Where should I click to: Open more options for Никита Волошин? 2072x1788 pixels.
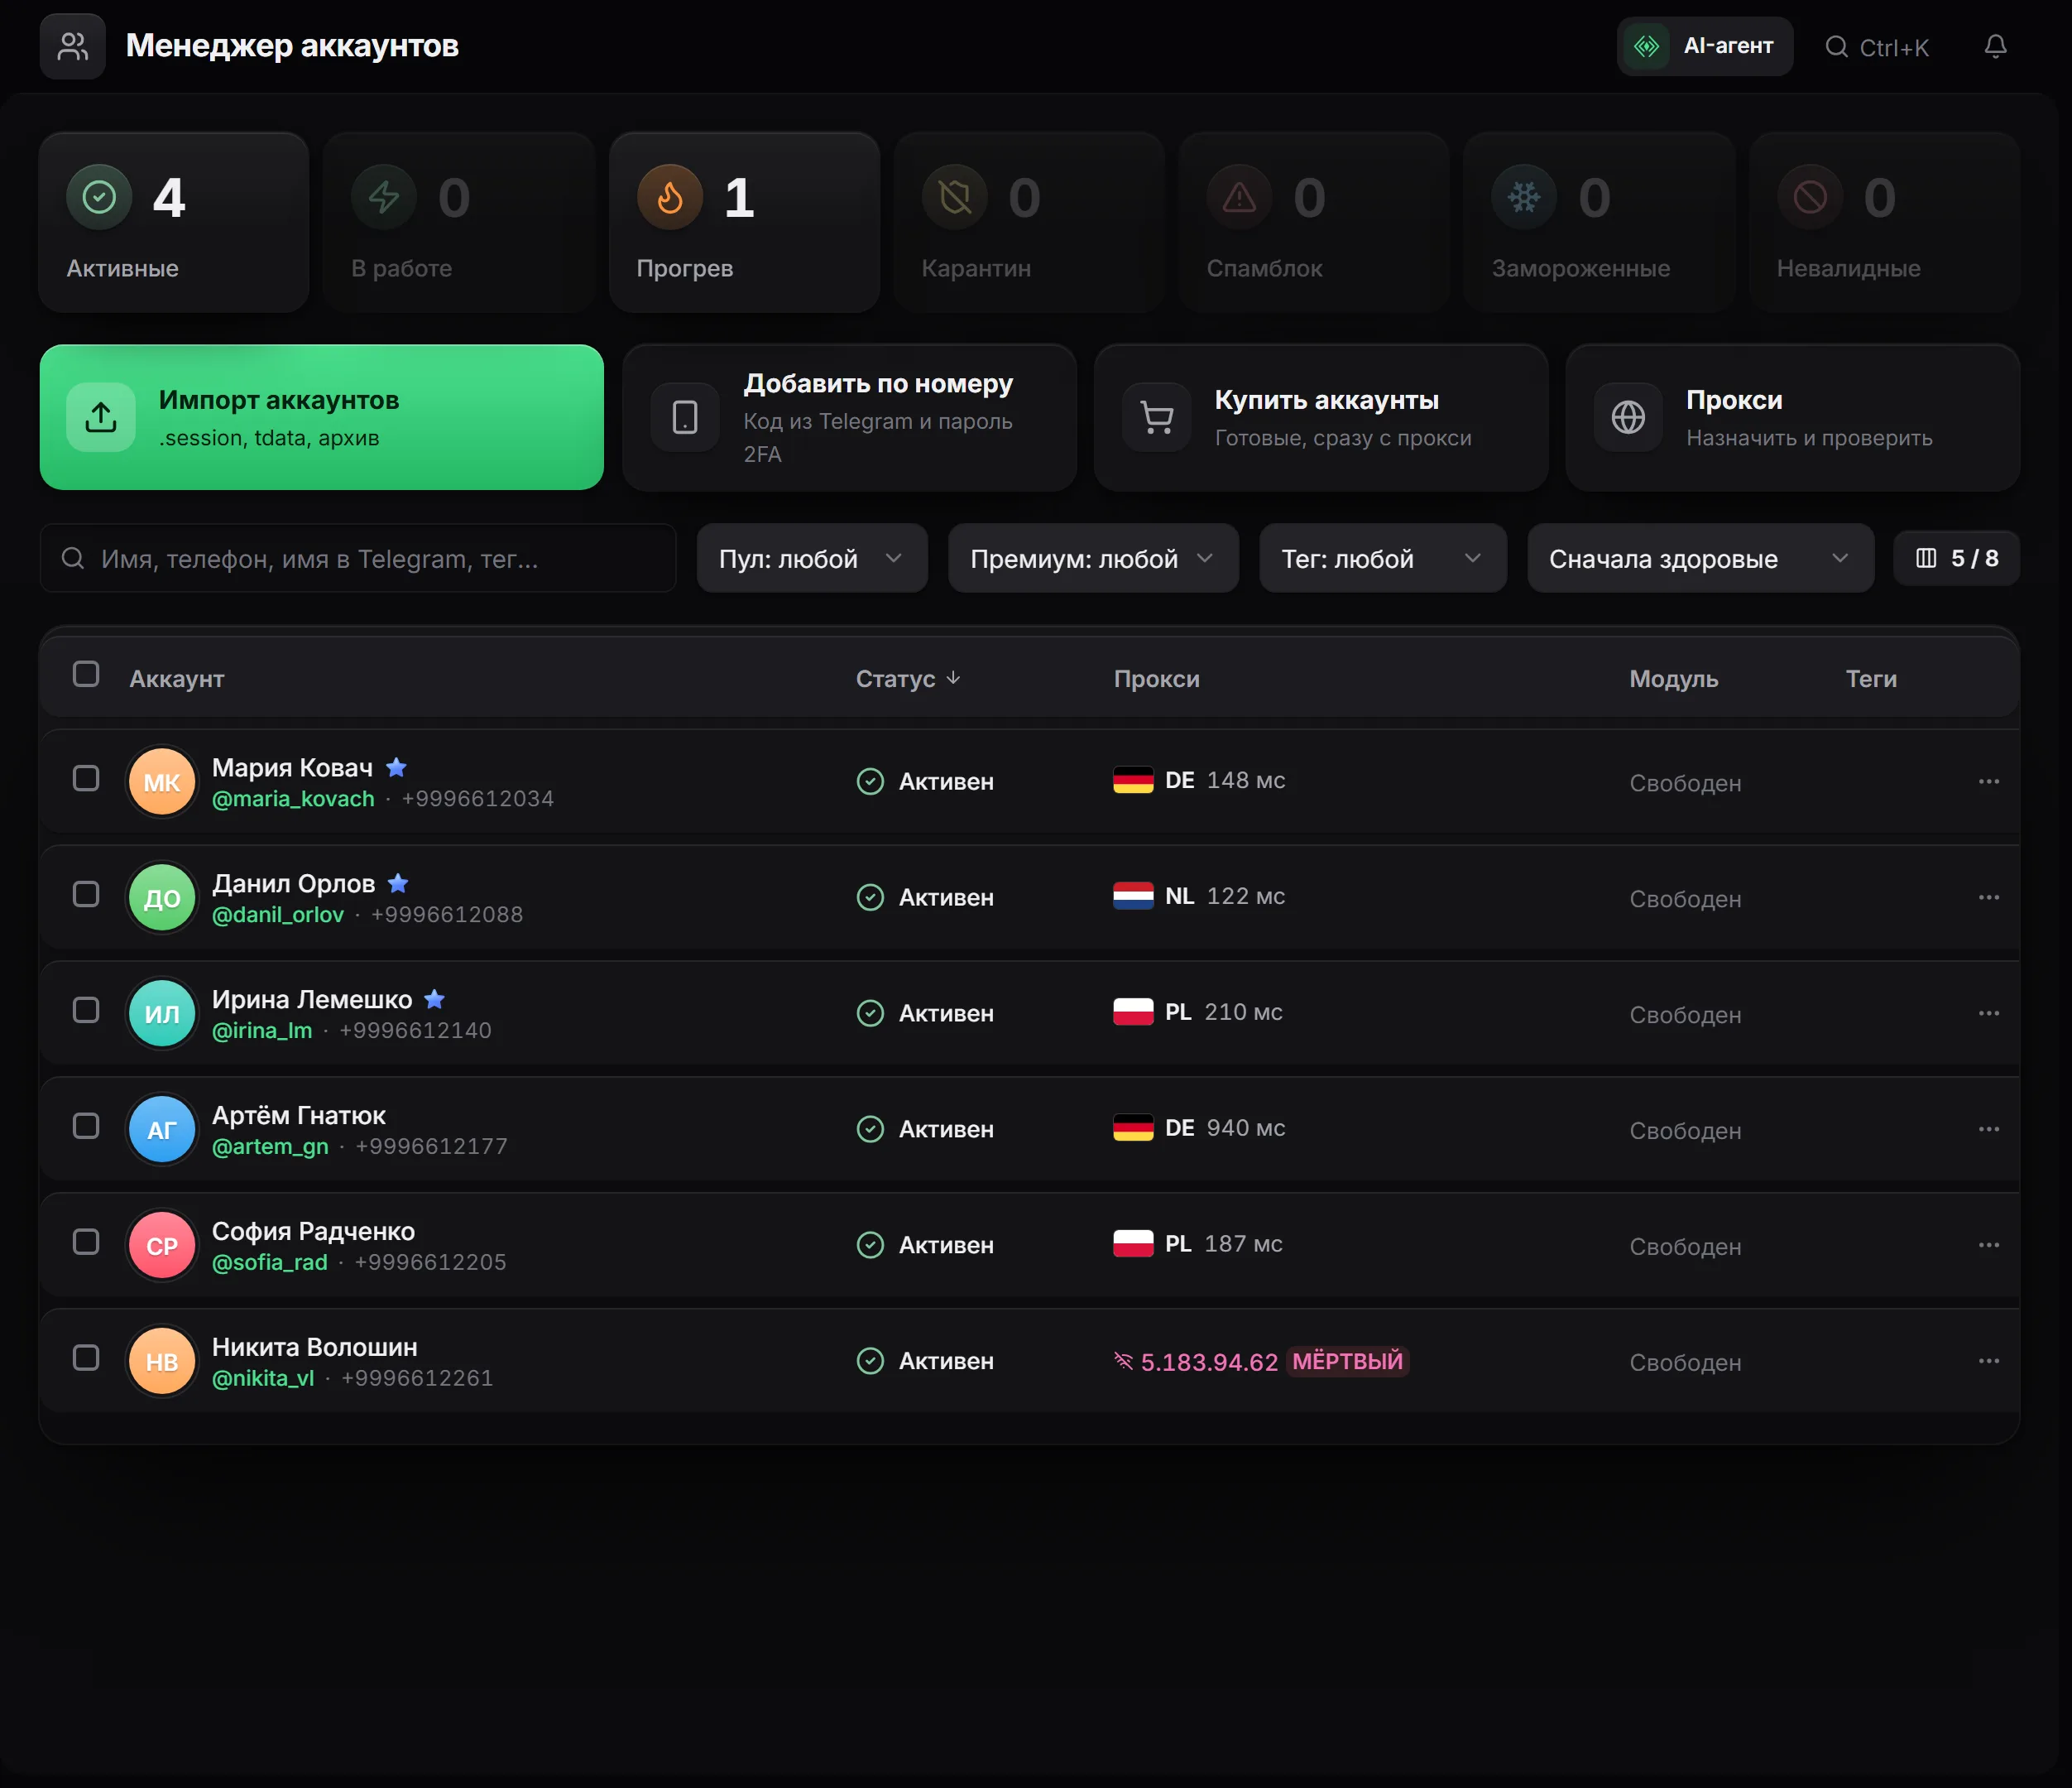(1988, 1362)
